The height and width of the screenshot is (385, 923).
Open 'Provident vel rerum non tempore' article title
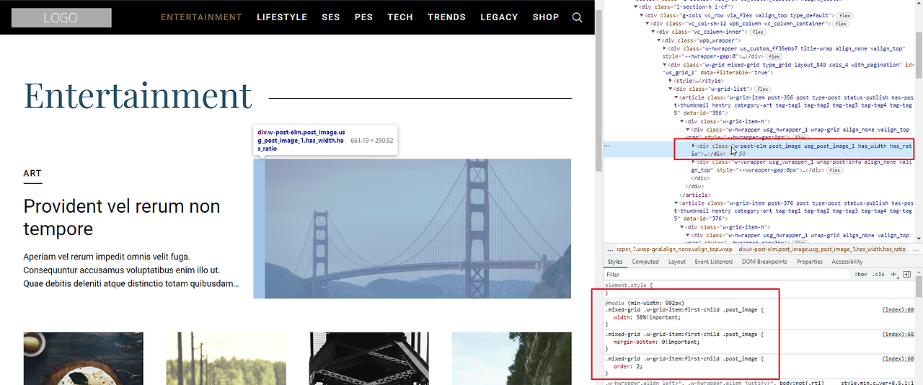pyautogui.click(x=122, y=218)
